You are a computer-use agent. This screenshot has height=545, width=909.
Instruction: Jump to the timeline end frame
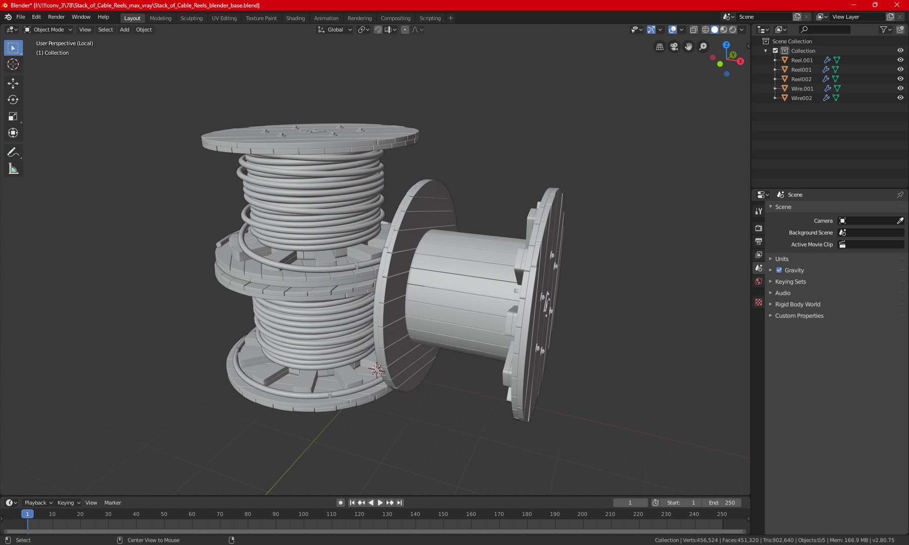click(399, 503)
